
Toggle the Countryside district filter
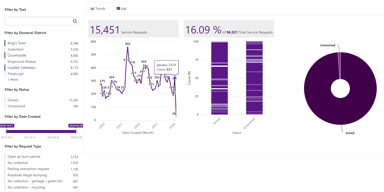point(17,55)
